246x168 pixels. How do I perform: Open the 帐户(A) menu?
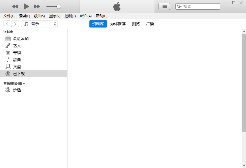tap(86, 16)
